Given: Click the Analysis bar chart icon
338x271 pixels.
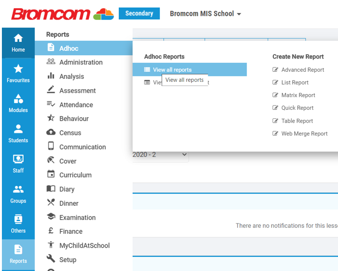Looking at the screenshot, I should click(x=51, y=76).
